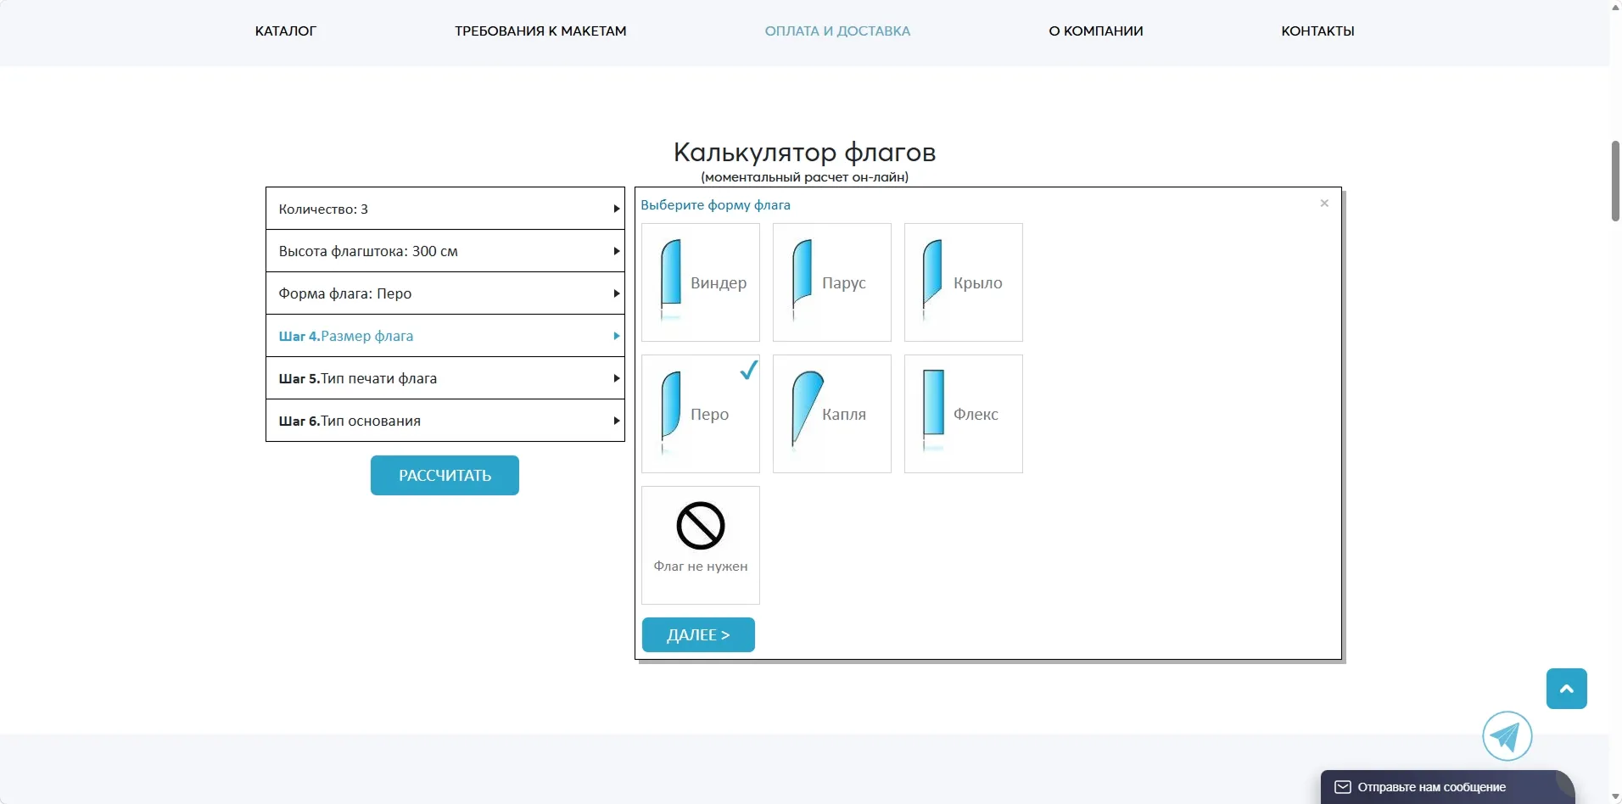Click Форма флага: Перо row text
The width and height of the screenshot is (1622, 804).
click(345, 294)
